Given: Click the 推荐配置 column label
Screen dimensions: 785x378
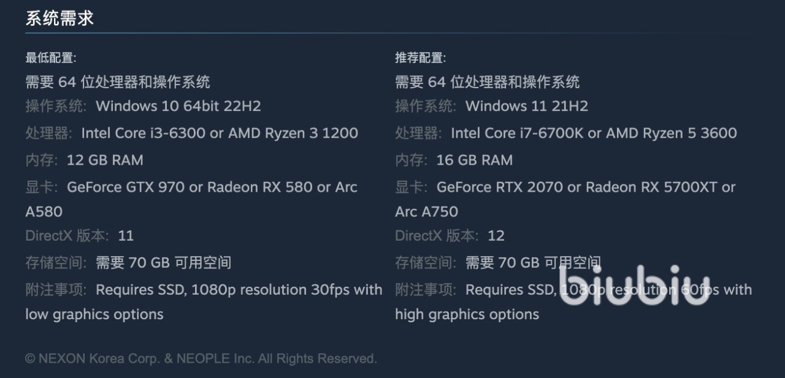Looking at the screenshot, I should 421,58.
